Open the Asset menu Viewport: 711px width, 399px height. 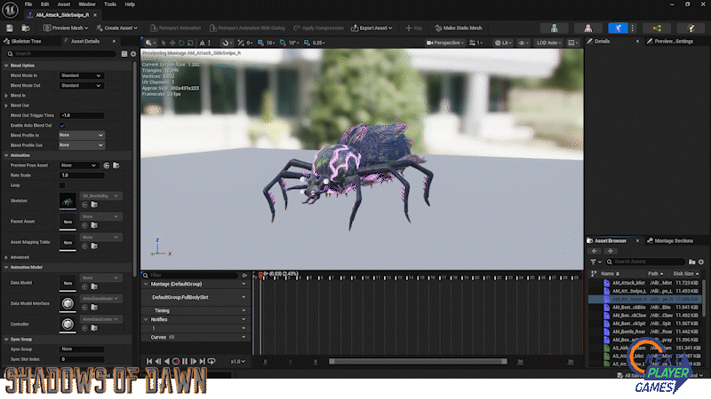click(63, 4)
